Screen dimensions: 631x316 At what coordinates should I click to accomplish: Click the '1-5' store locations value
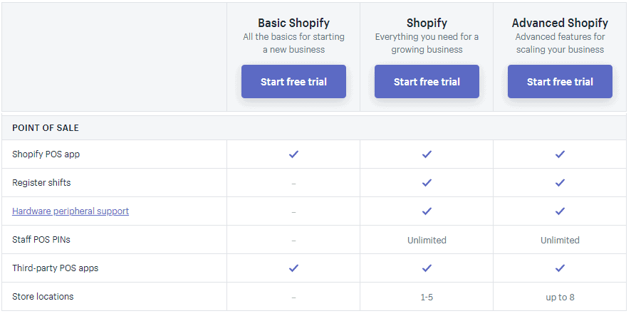pyautogui.click(x=427, y=297)
